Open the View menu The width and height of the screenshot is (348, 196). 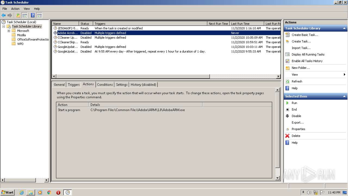[x=27, y=9]
